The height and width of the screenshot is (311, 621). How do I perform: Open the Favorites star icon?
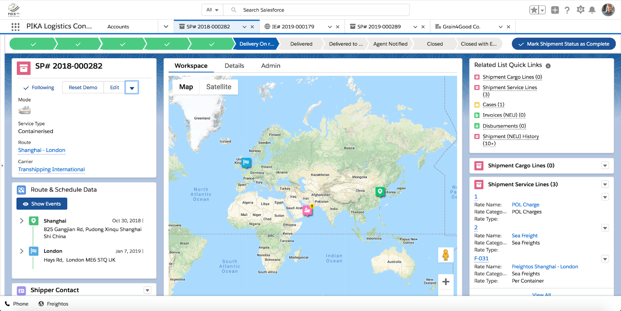[534, 10]
